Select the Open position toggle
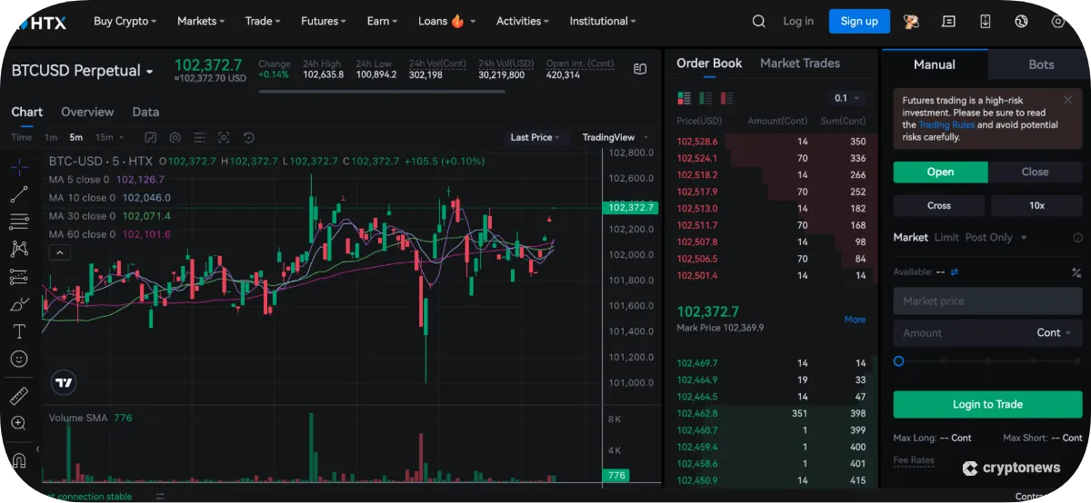 click(x=940, y=172)
